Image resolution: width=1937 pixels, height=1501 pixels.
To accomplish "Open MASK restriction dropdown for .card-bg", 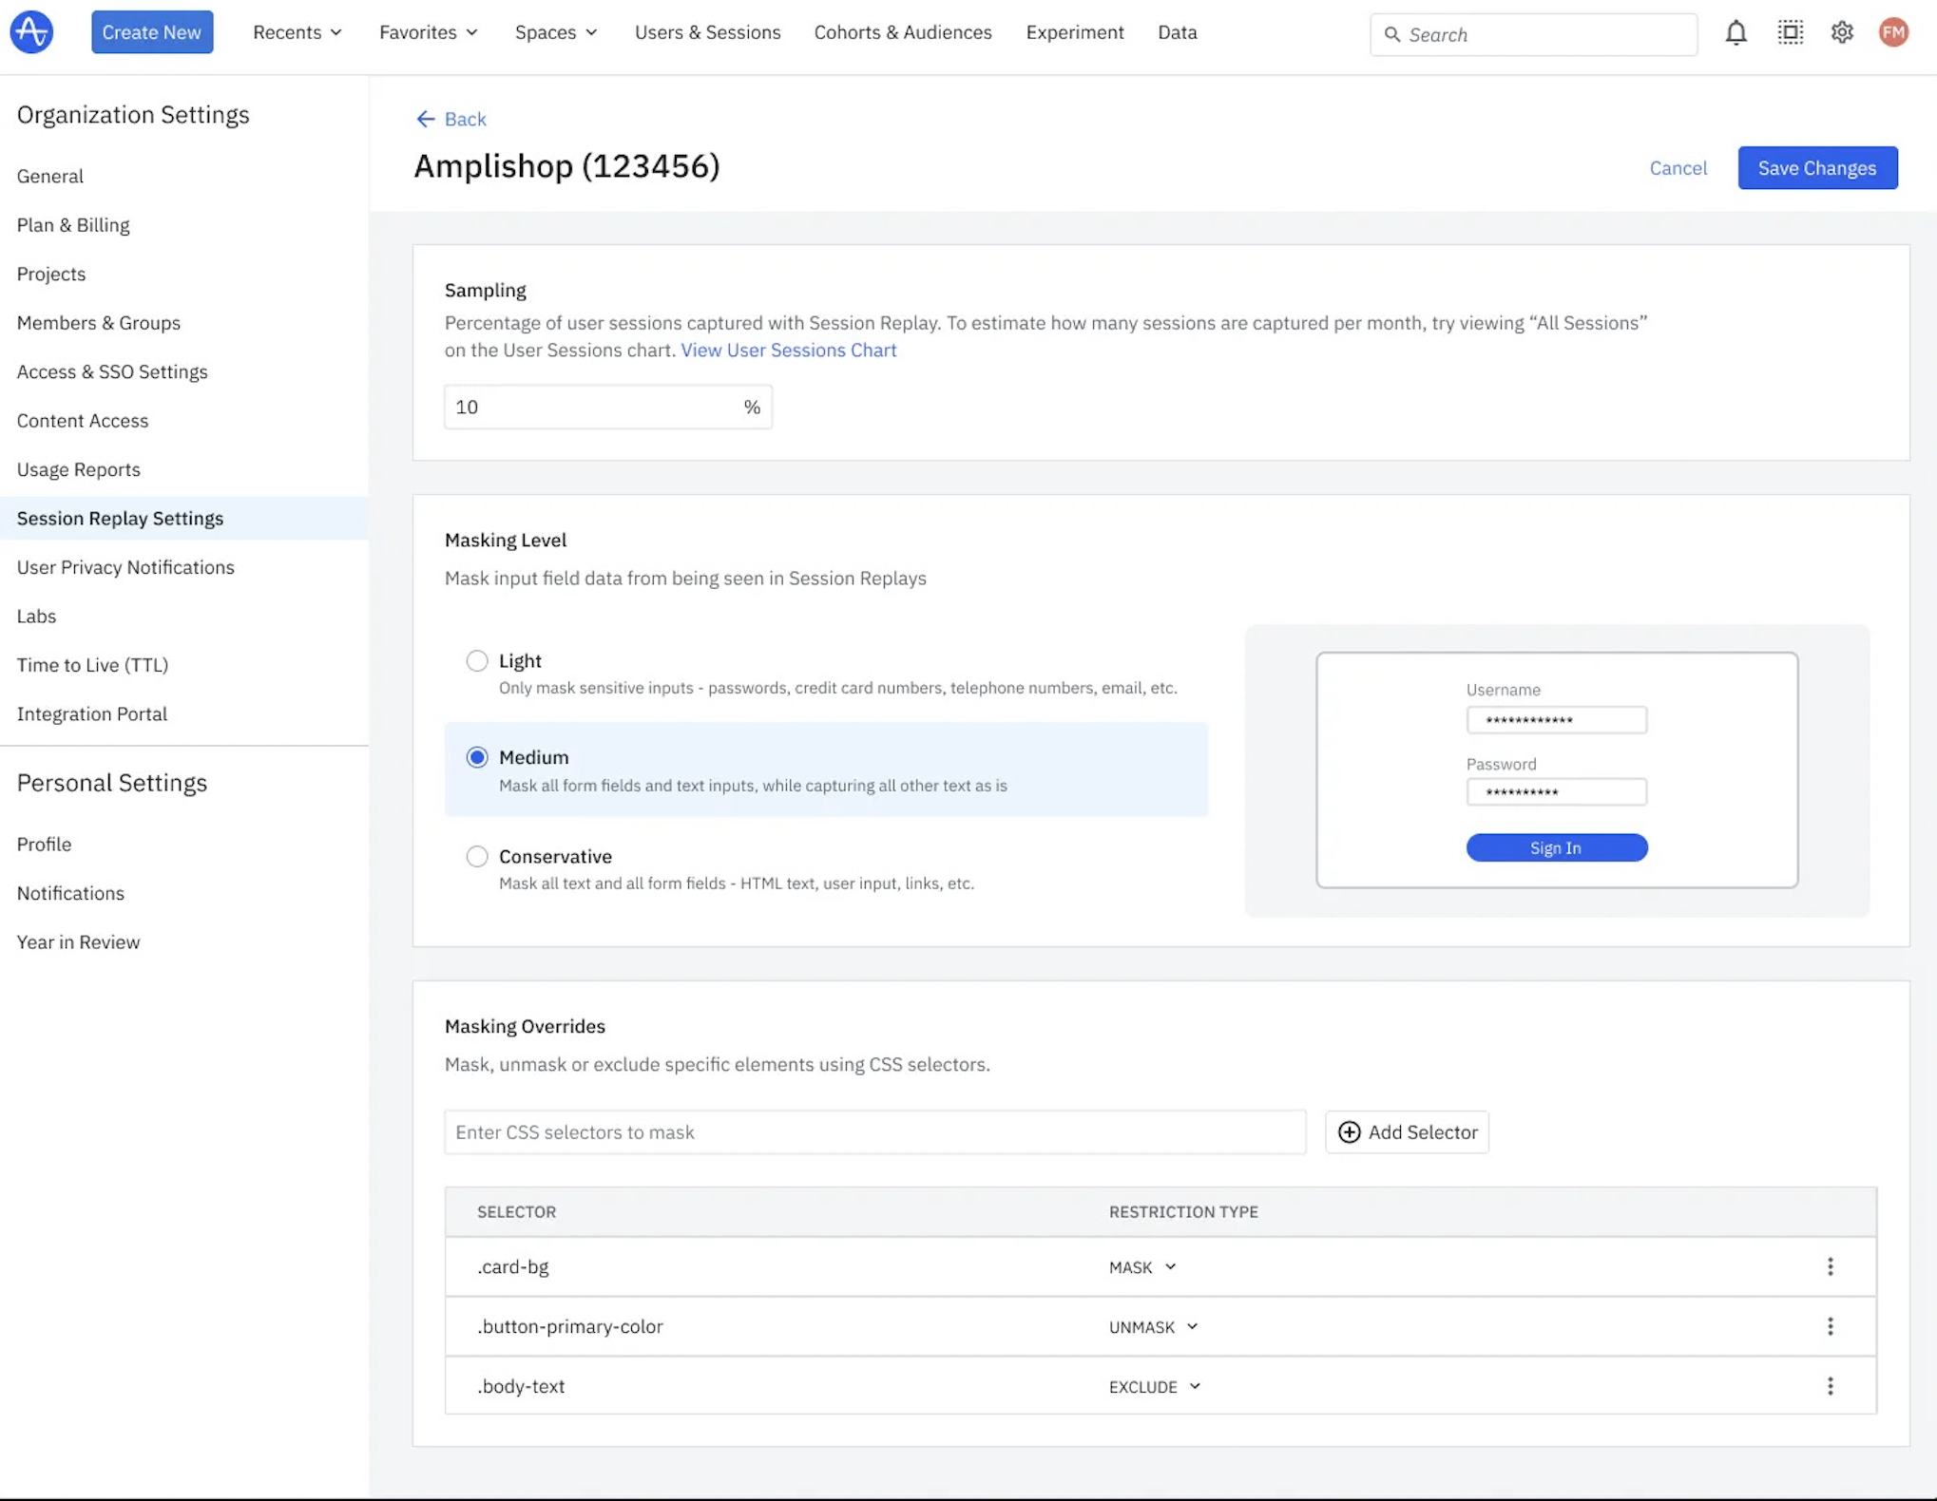I will (1142, 1267).
